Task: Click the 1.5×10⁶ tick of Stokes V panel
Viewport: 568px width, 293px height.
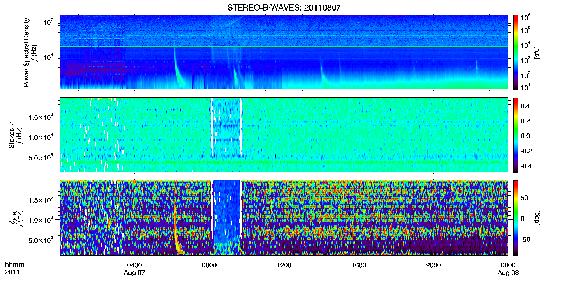Action: point(41,117)
